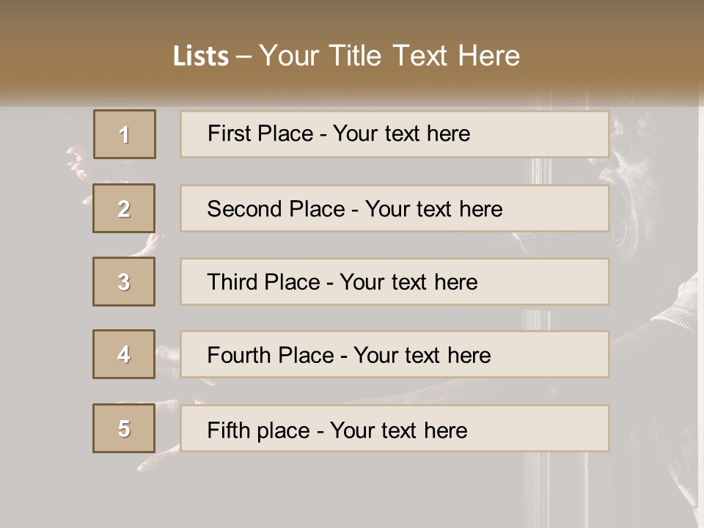Click the bold word Lists in title

[201, 56]
